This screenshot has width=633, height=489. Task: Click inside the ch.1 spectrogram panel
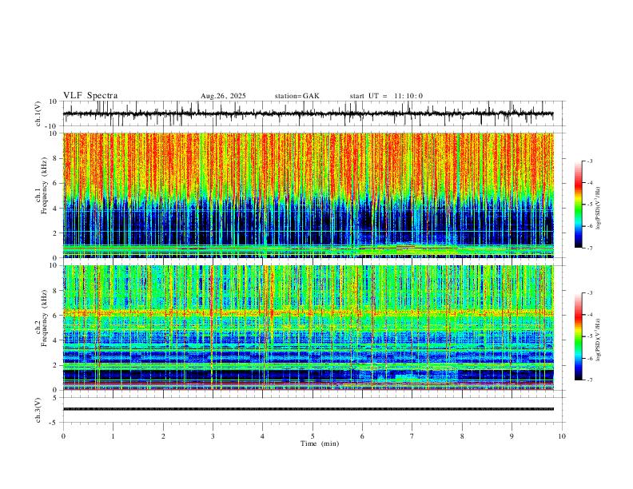(x=309, y=195)
